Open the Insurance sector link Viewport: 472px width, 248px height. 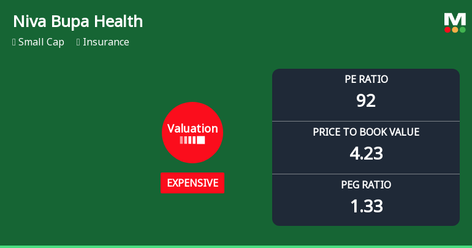click(x=106, y=42)
